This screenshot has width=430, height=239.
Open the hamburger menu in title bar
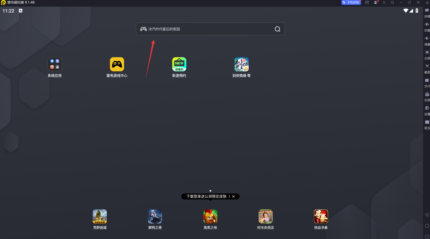pos(384,2)
